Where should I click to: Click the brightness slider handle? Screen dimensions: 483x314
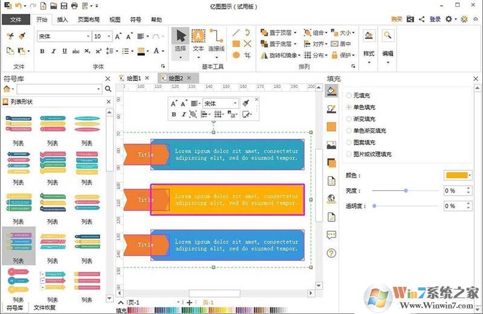[x=406, y=191]
